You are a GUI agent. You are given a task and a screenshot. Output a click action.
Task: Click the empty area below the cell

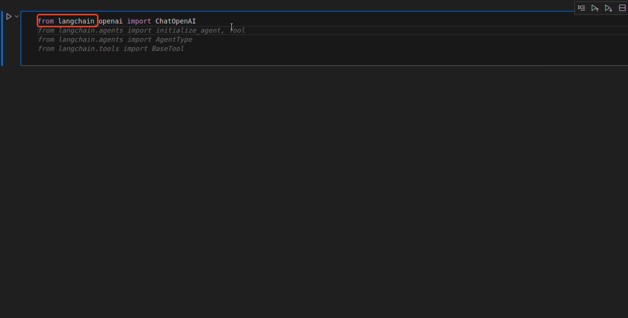pyautogui.click(x=300, y=187)
